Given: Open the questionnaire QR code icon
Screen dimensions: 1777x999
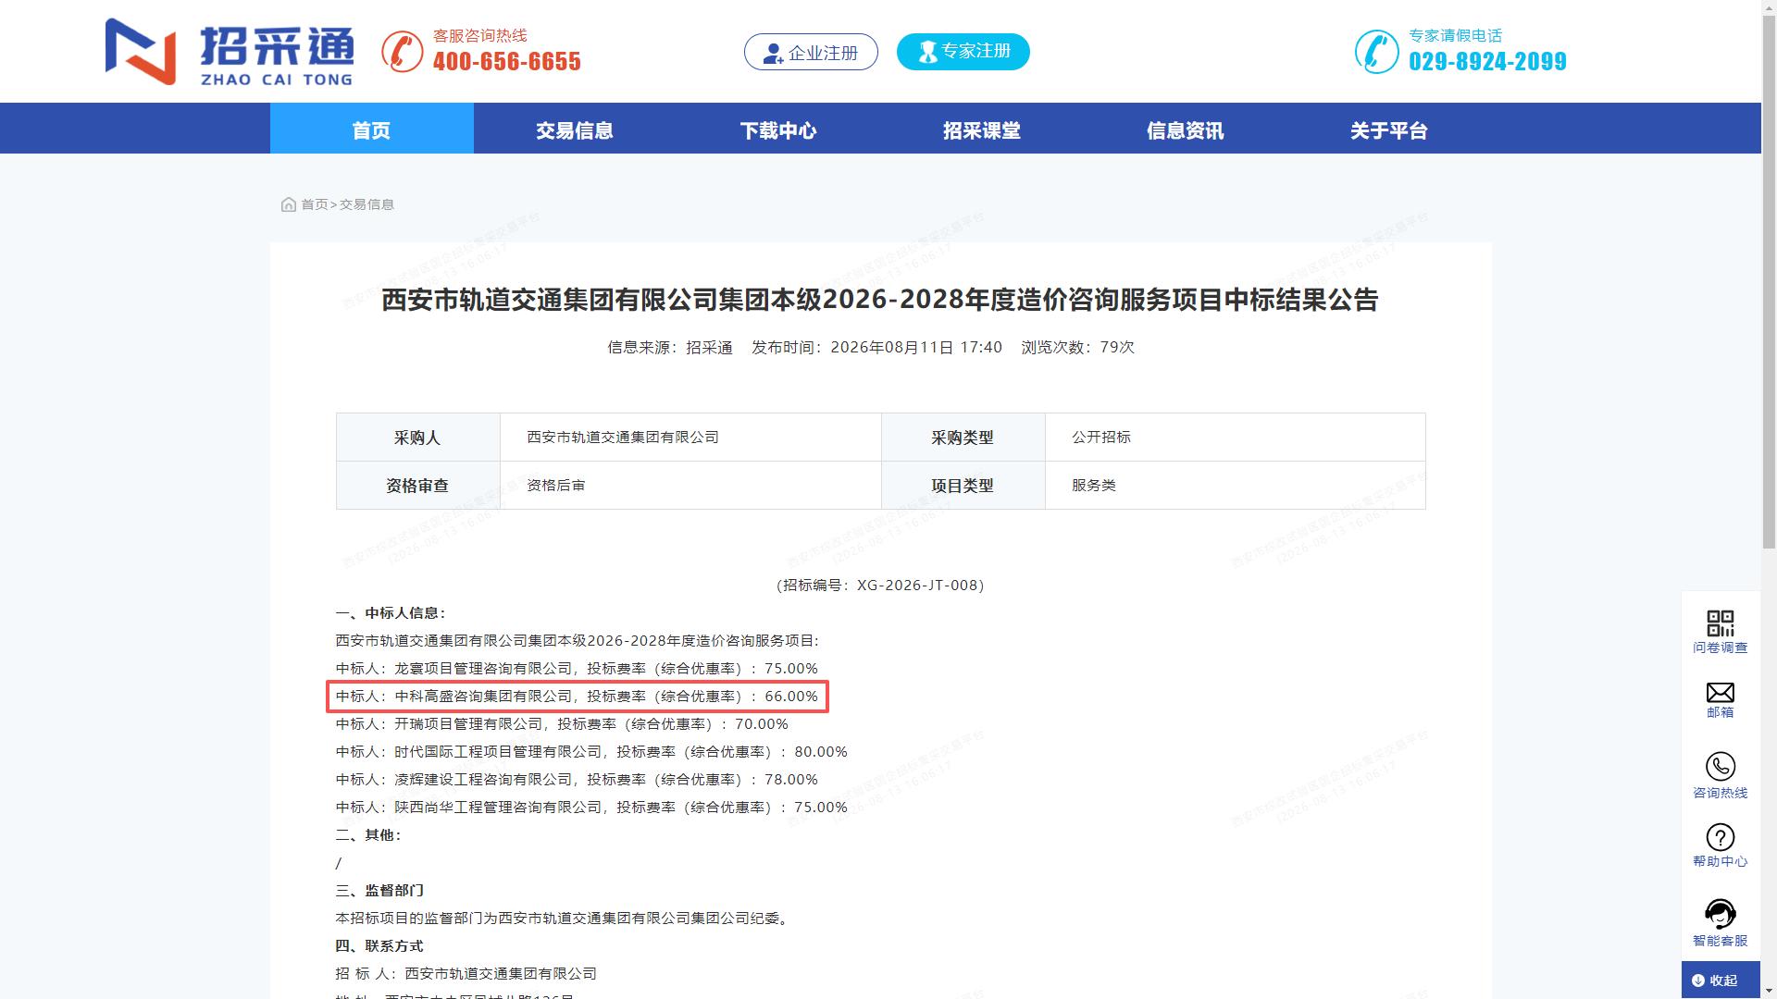Looking at the screenshot, I should (1720, 623).
